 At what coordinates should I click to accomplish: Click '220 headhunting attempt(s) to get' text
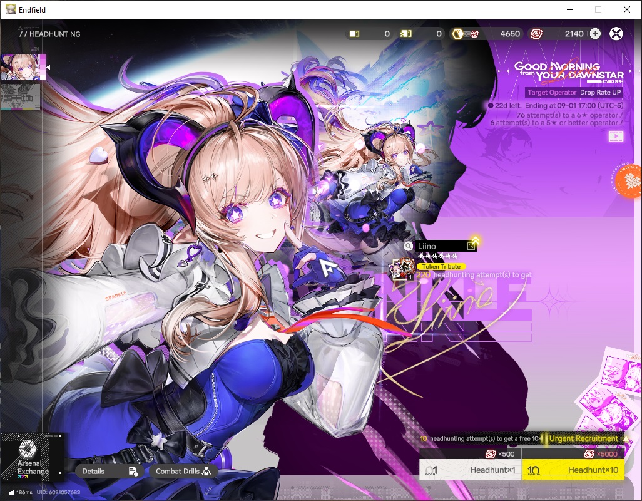474,275
